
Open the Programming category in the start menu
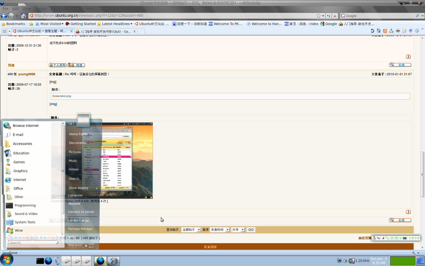pos(25,205)
